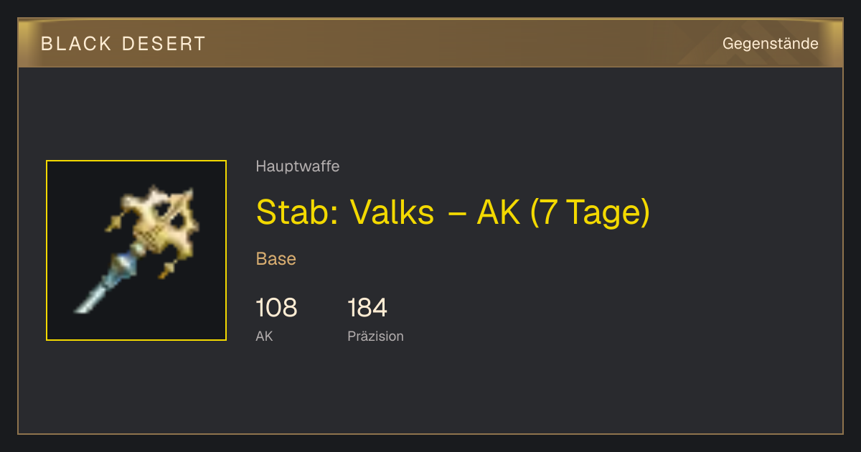Screen dimensions: 861x452
Task: Open the Stab: Valks item title
Action: 453,212
